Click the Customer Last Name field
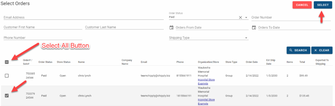Image resolution: width=335 pixels, height=106 pixels. tap(124, 27)
